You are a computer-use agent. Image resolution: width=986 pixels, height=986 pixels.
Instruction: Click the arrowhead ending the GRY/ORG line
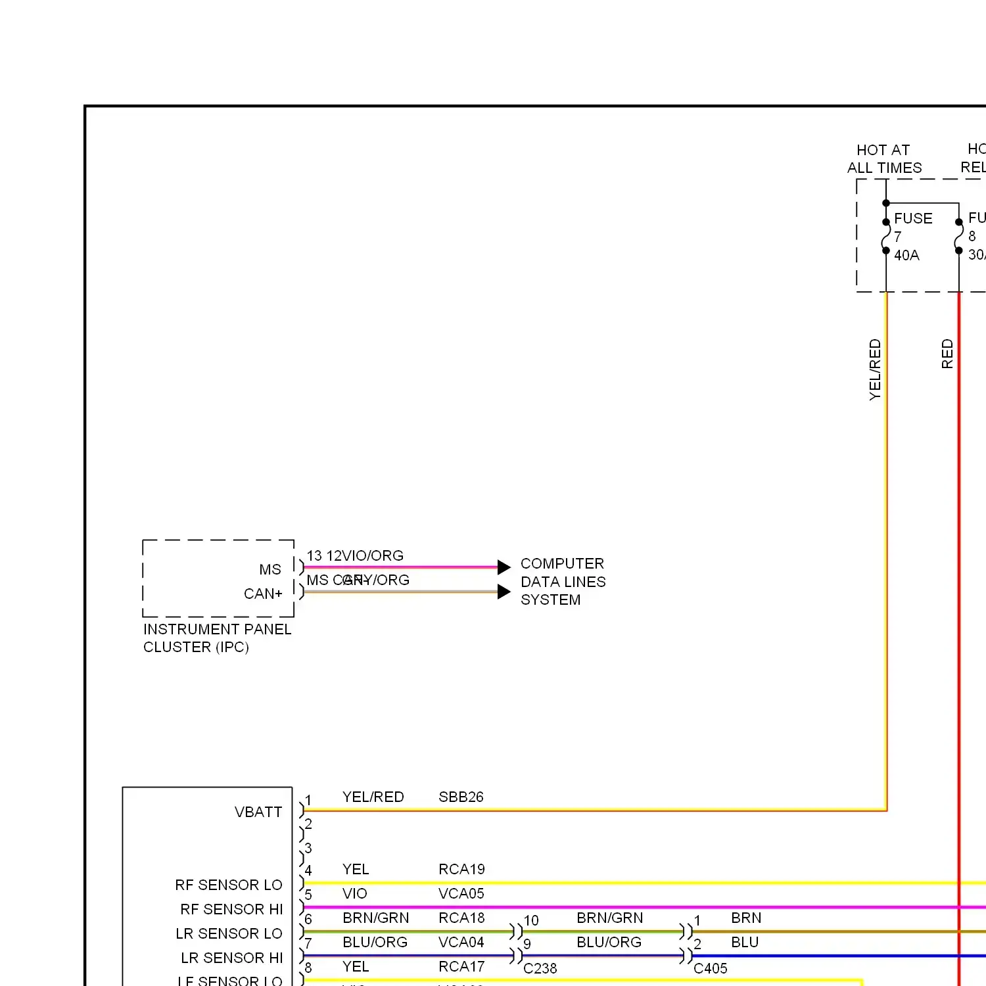point(504,592)
